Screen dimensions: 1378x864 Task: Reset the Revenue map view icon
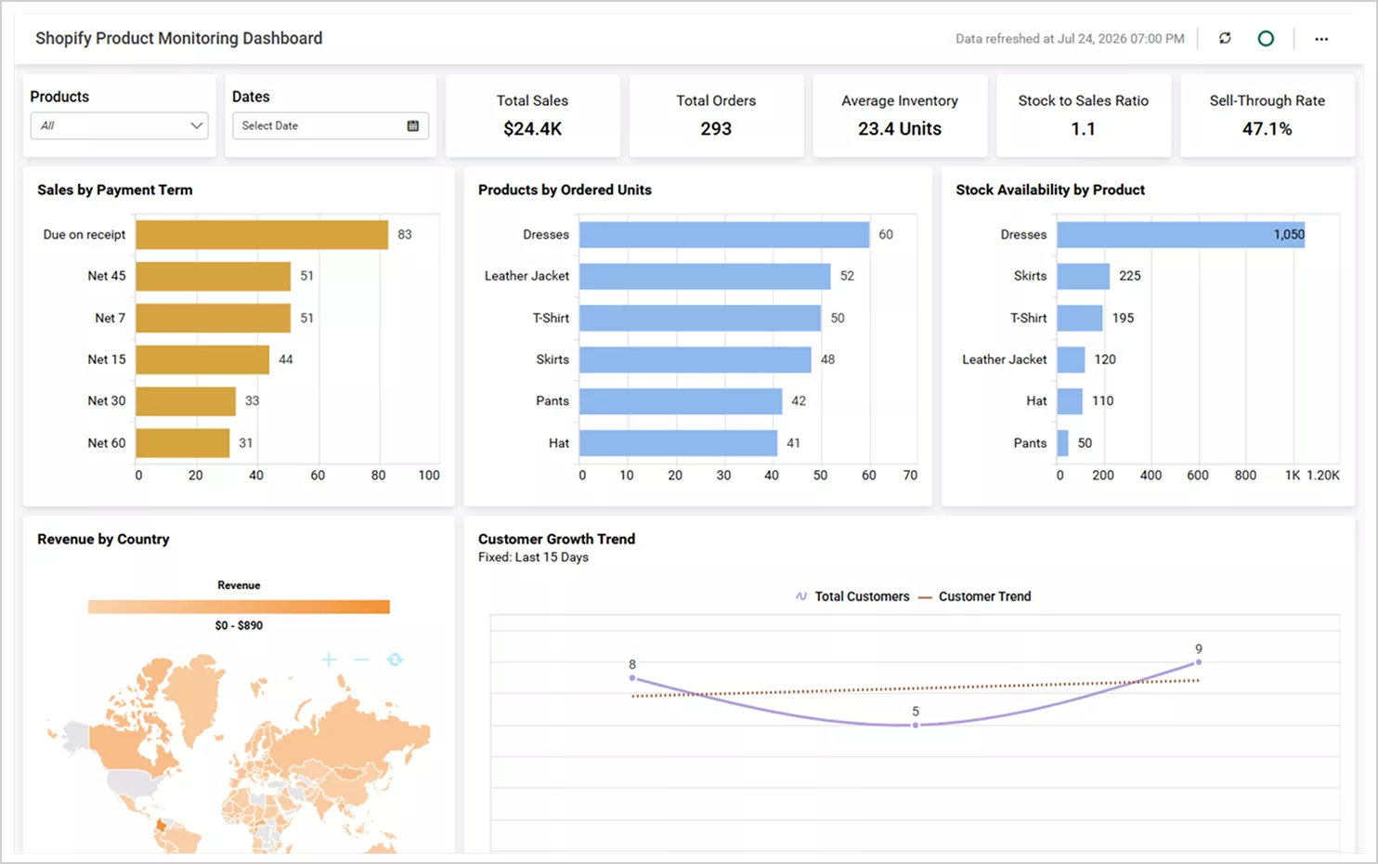(395, 660)
